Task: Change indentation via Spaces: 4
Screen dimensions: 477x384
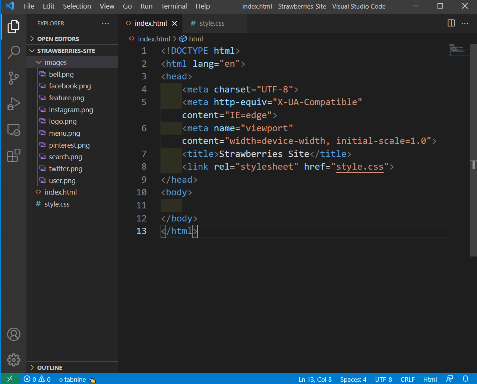Action: tap(353, 379)
